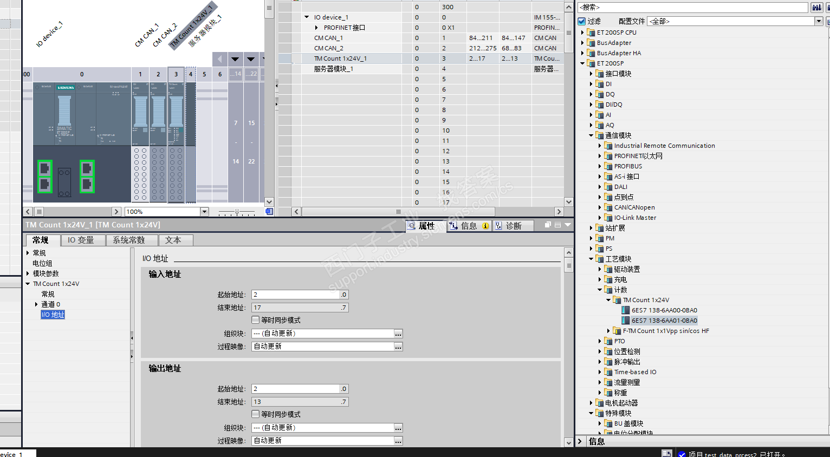Image resolution: width=830 pixels, height=457 pixels.
Task: Open the 100% zoom level dropdown
Action: point(204,212)
